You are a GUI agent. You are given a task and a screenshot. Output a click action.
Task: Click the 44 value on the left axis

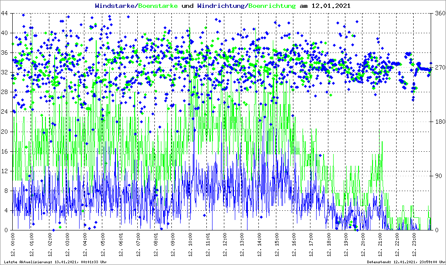5,13
